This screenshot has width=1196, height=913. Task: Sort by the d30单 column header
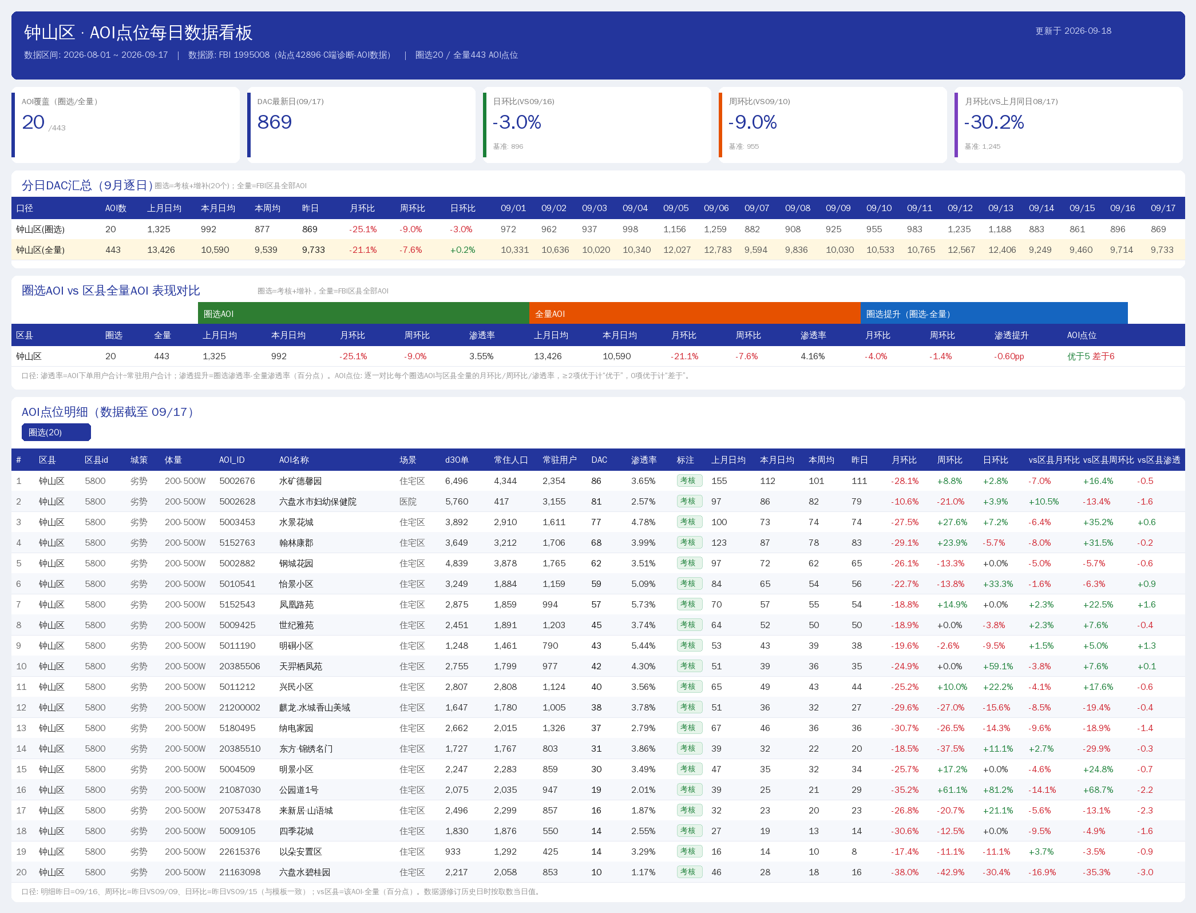[x=457, y=460]
